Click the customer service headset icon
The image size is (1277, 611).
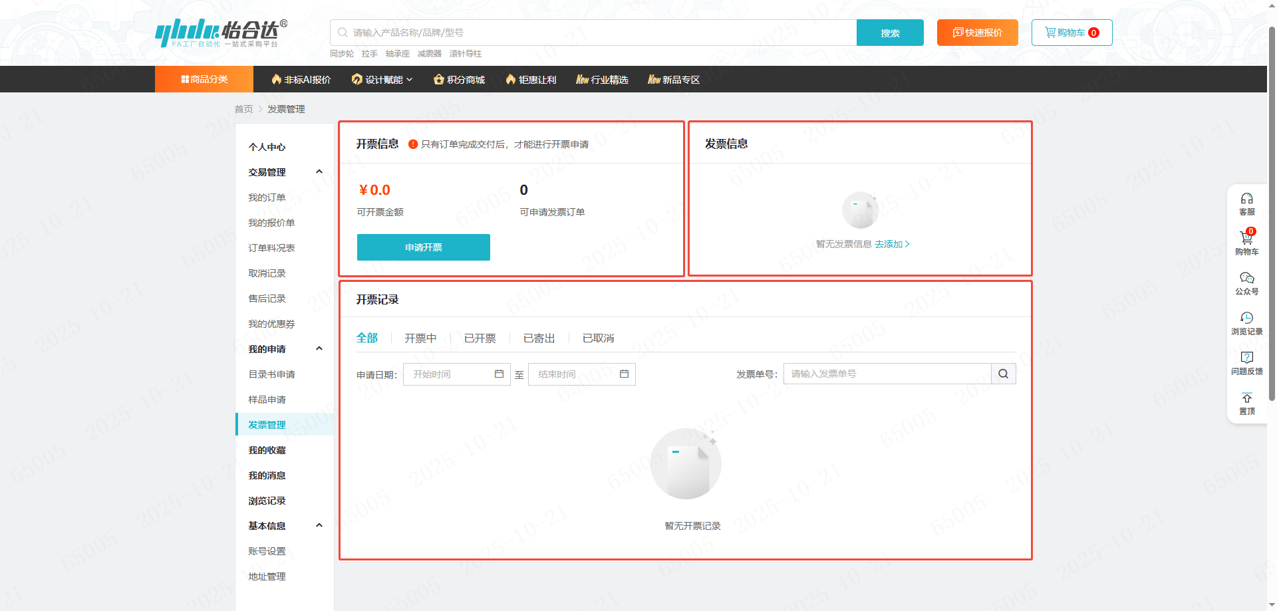click(x=1246, y=199)
